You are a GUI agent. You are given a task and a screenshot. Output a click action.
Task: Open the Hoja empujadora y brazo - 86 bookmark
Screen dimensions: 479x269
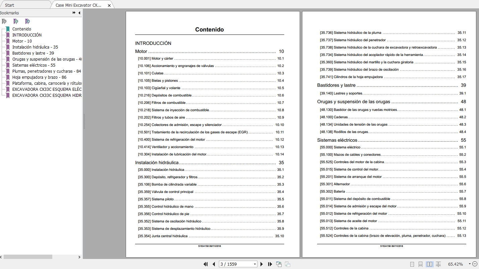click(39, 77)
